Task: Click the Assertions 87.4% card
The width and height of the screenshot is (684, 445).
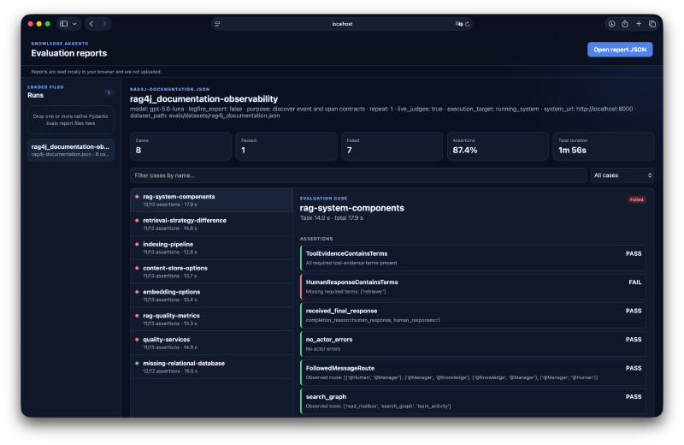Action: coord(498,146)
